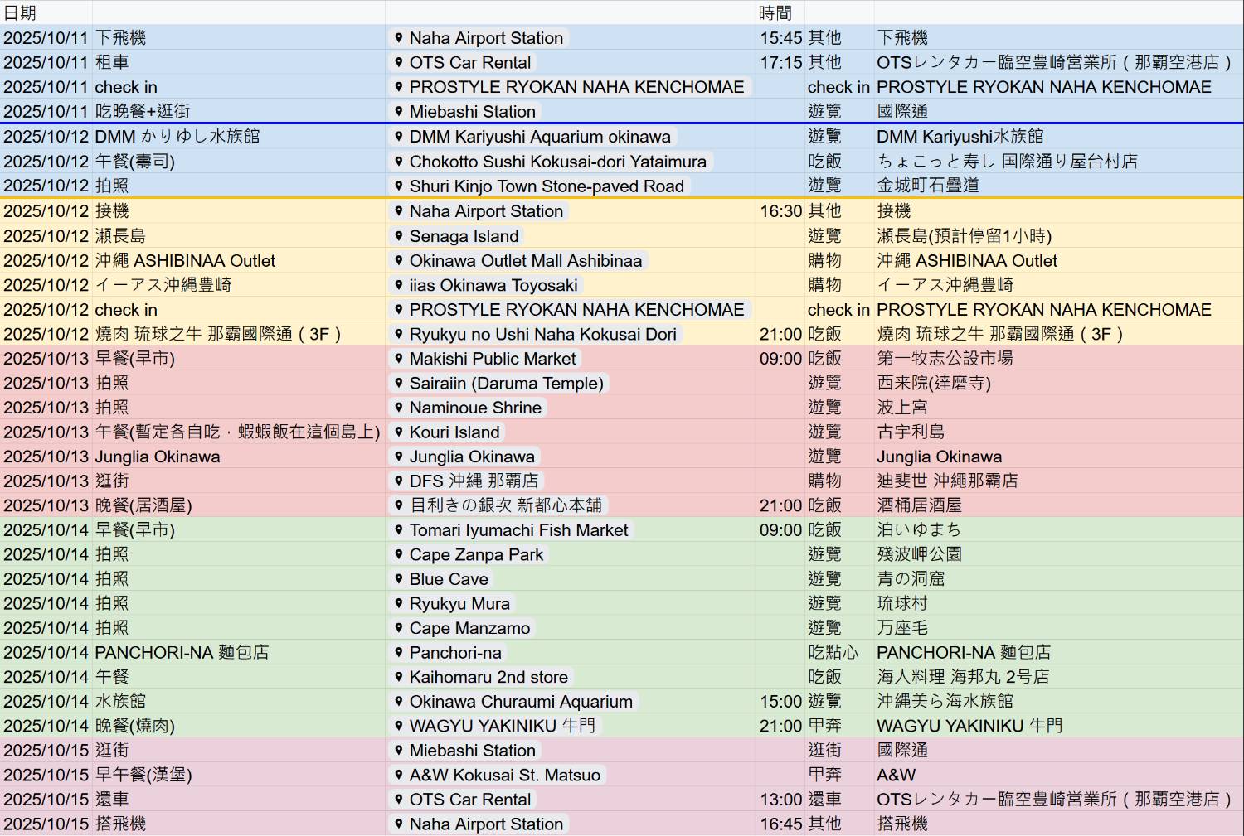Click the pin icon of 目利きの銀次 新都心本舗
The height and width of the screenshot is (836, 1244).
399,505
